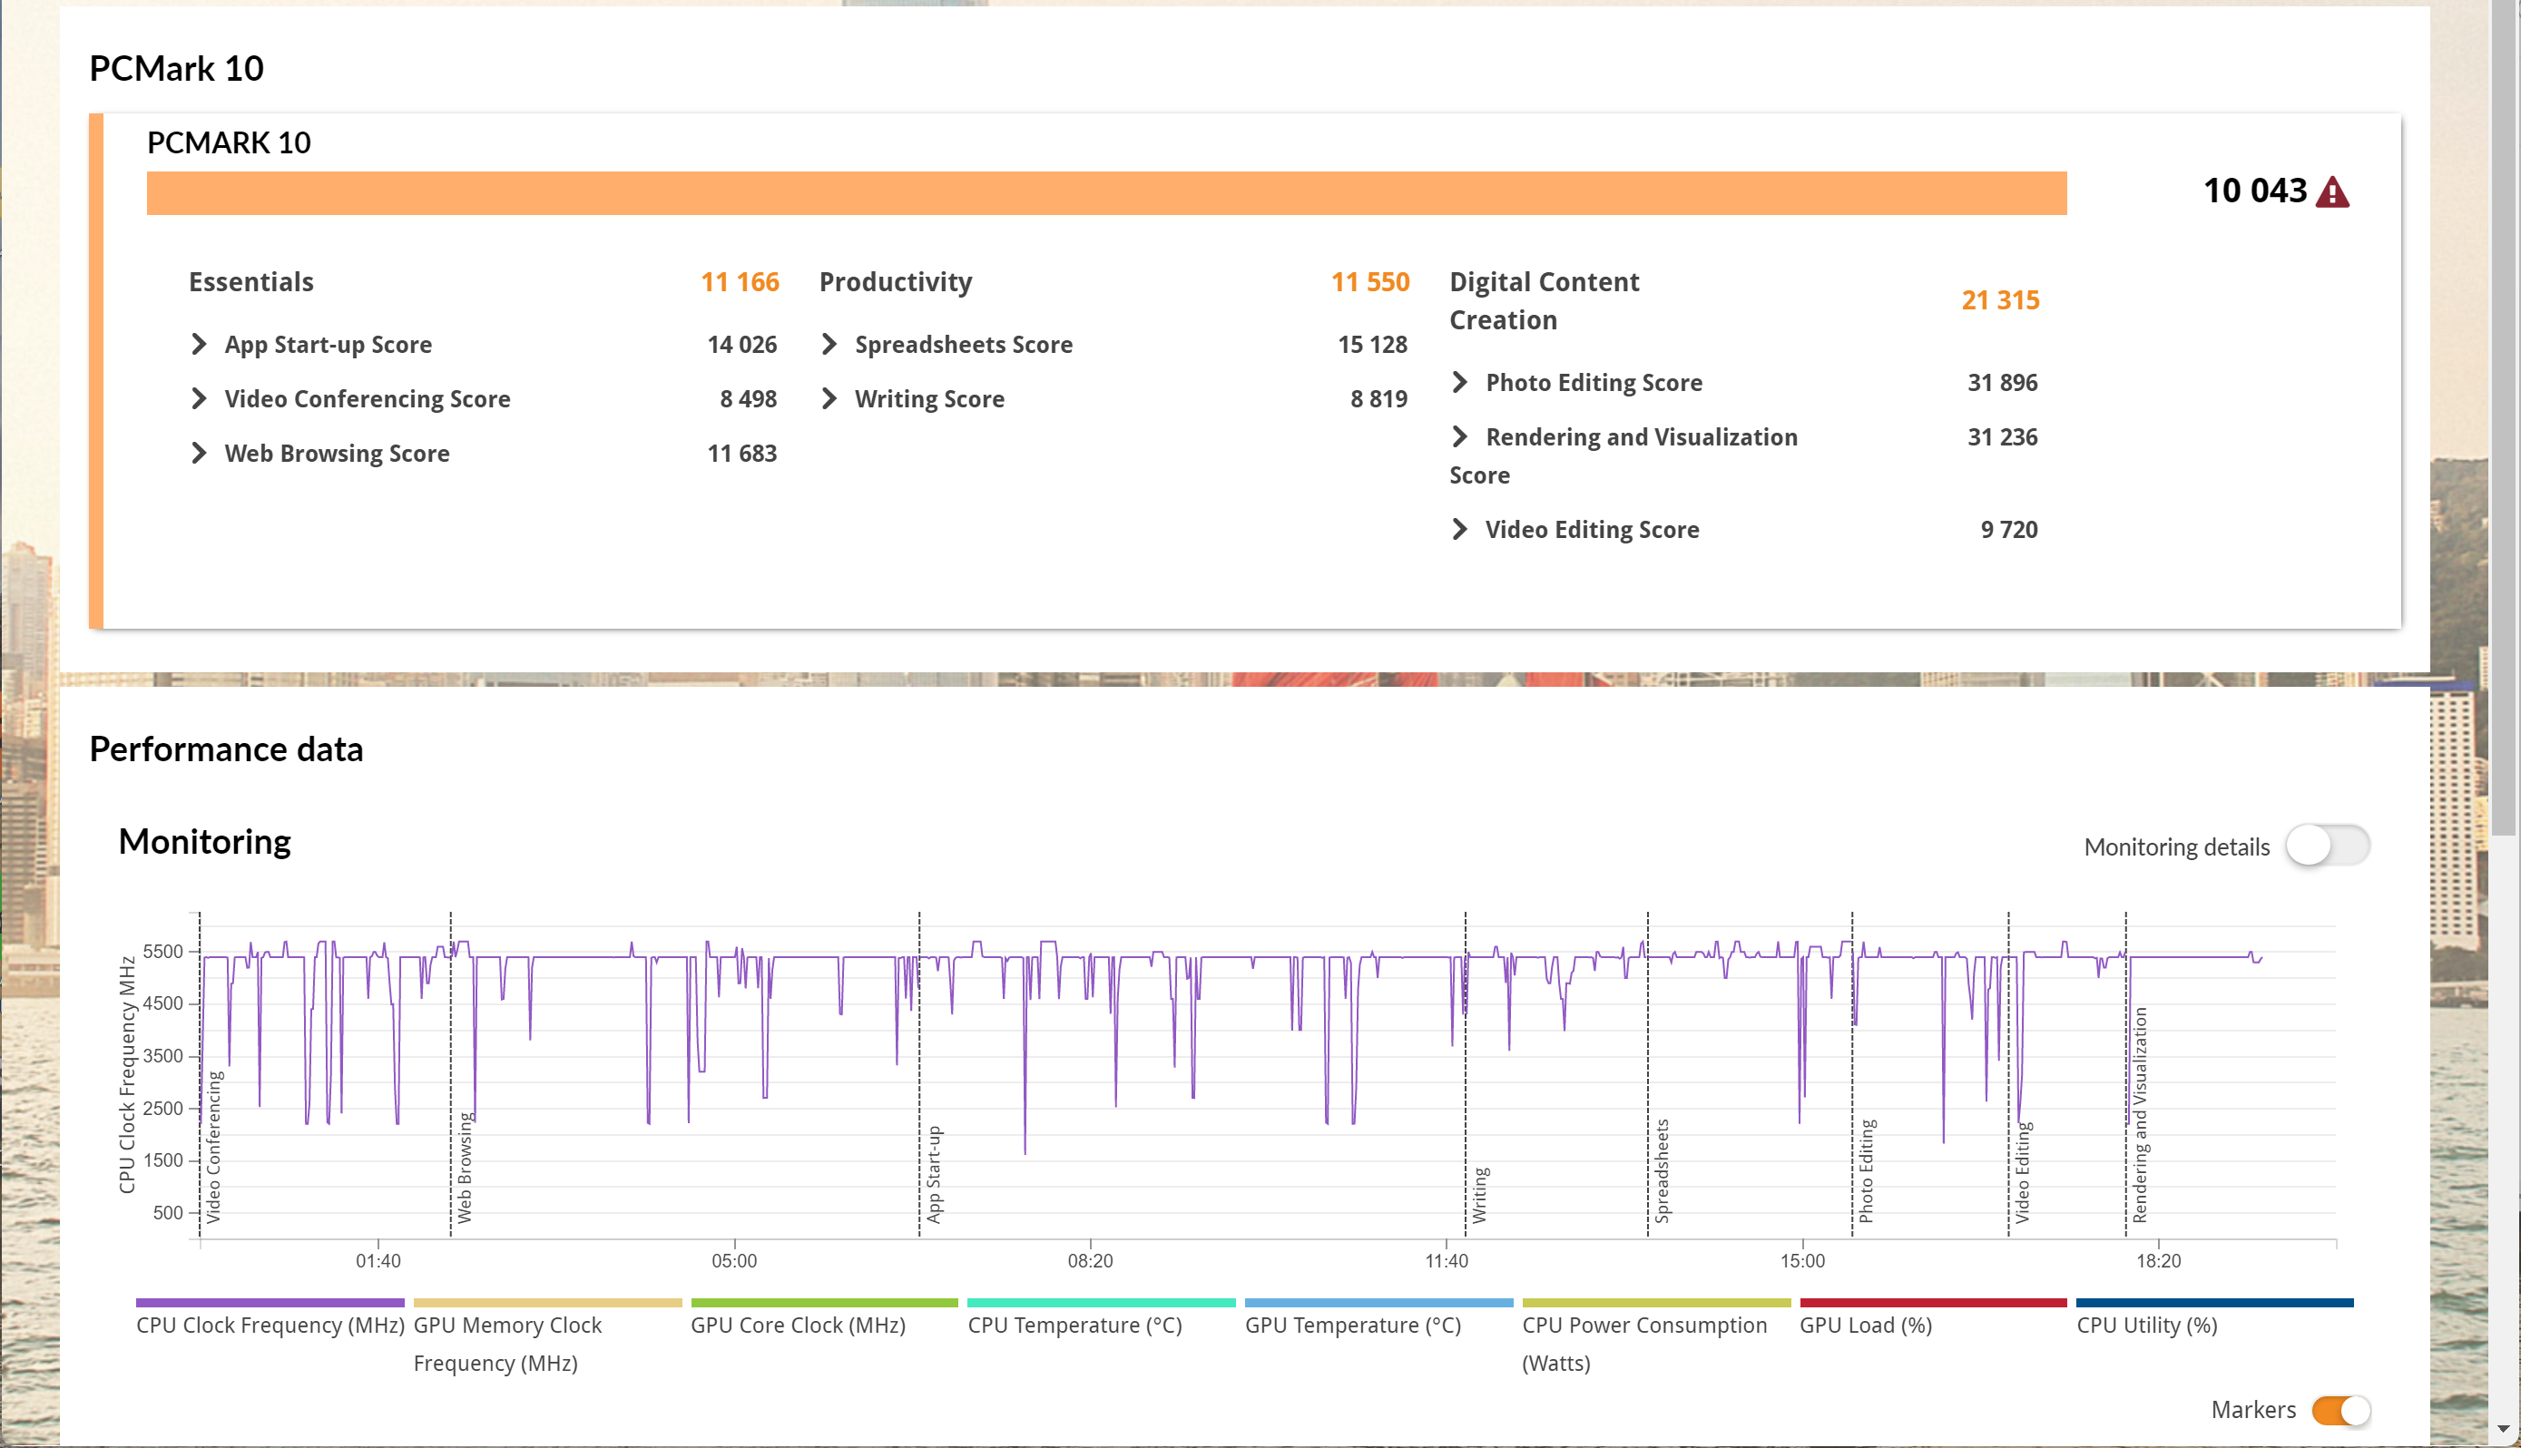Screen dimensions: 2521x1448
Task: Toggle CPU Power Consumption (Watts) legend
Action: click(x=1656, y=1337)
